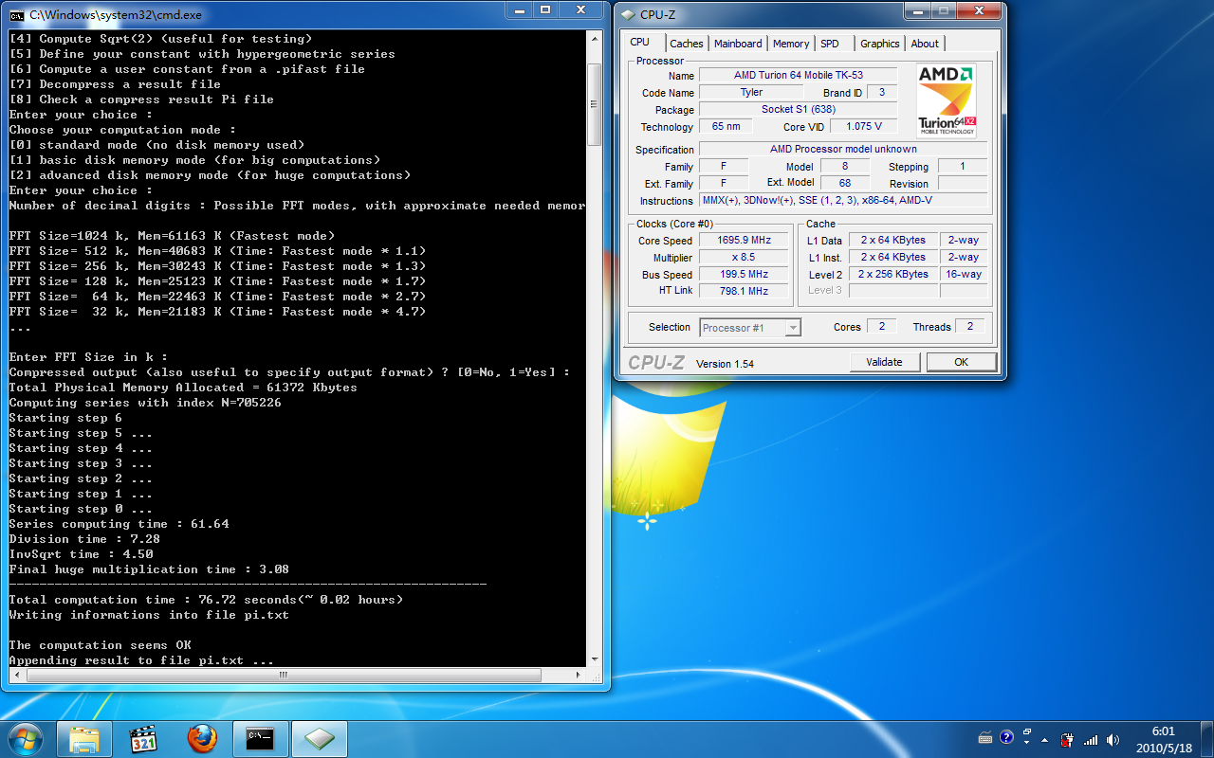
Task: Click the Validate button
Action: click(884, 362)
